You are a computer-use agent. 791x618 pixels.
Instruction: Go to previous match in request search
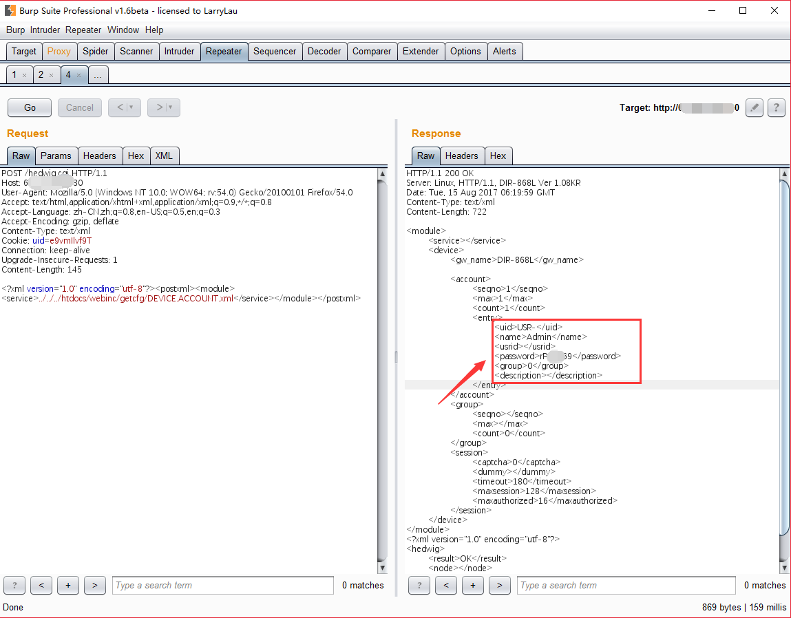(41, 585)
